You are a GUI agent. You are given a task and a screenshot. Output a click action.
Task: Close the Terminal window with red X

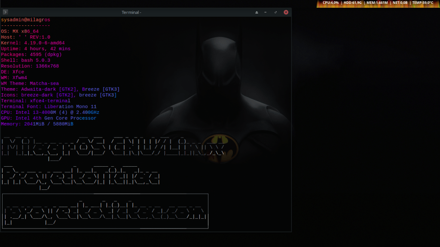pos(286,12)
